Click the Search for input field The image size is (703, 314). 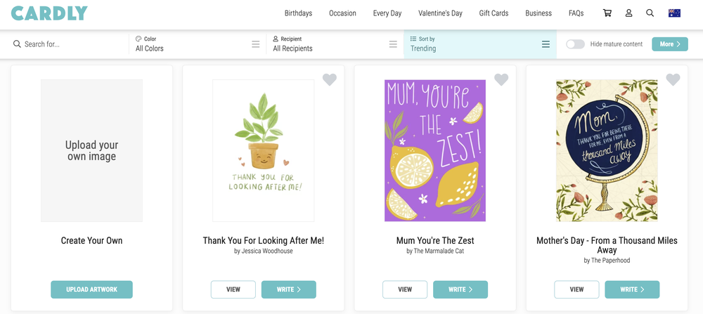70,44
